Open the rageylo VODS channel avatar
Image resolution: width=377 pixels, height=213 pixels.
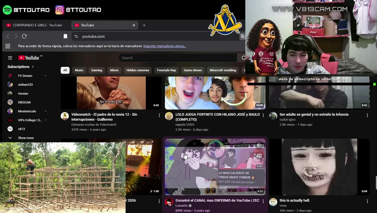[x=169, y=116]
